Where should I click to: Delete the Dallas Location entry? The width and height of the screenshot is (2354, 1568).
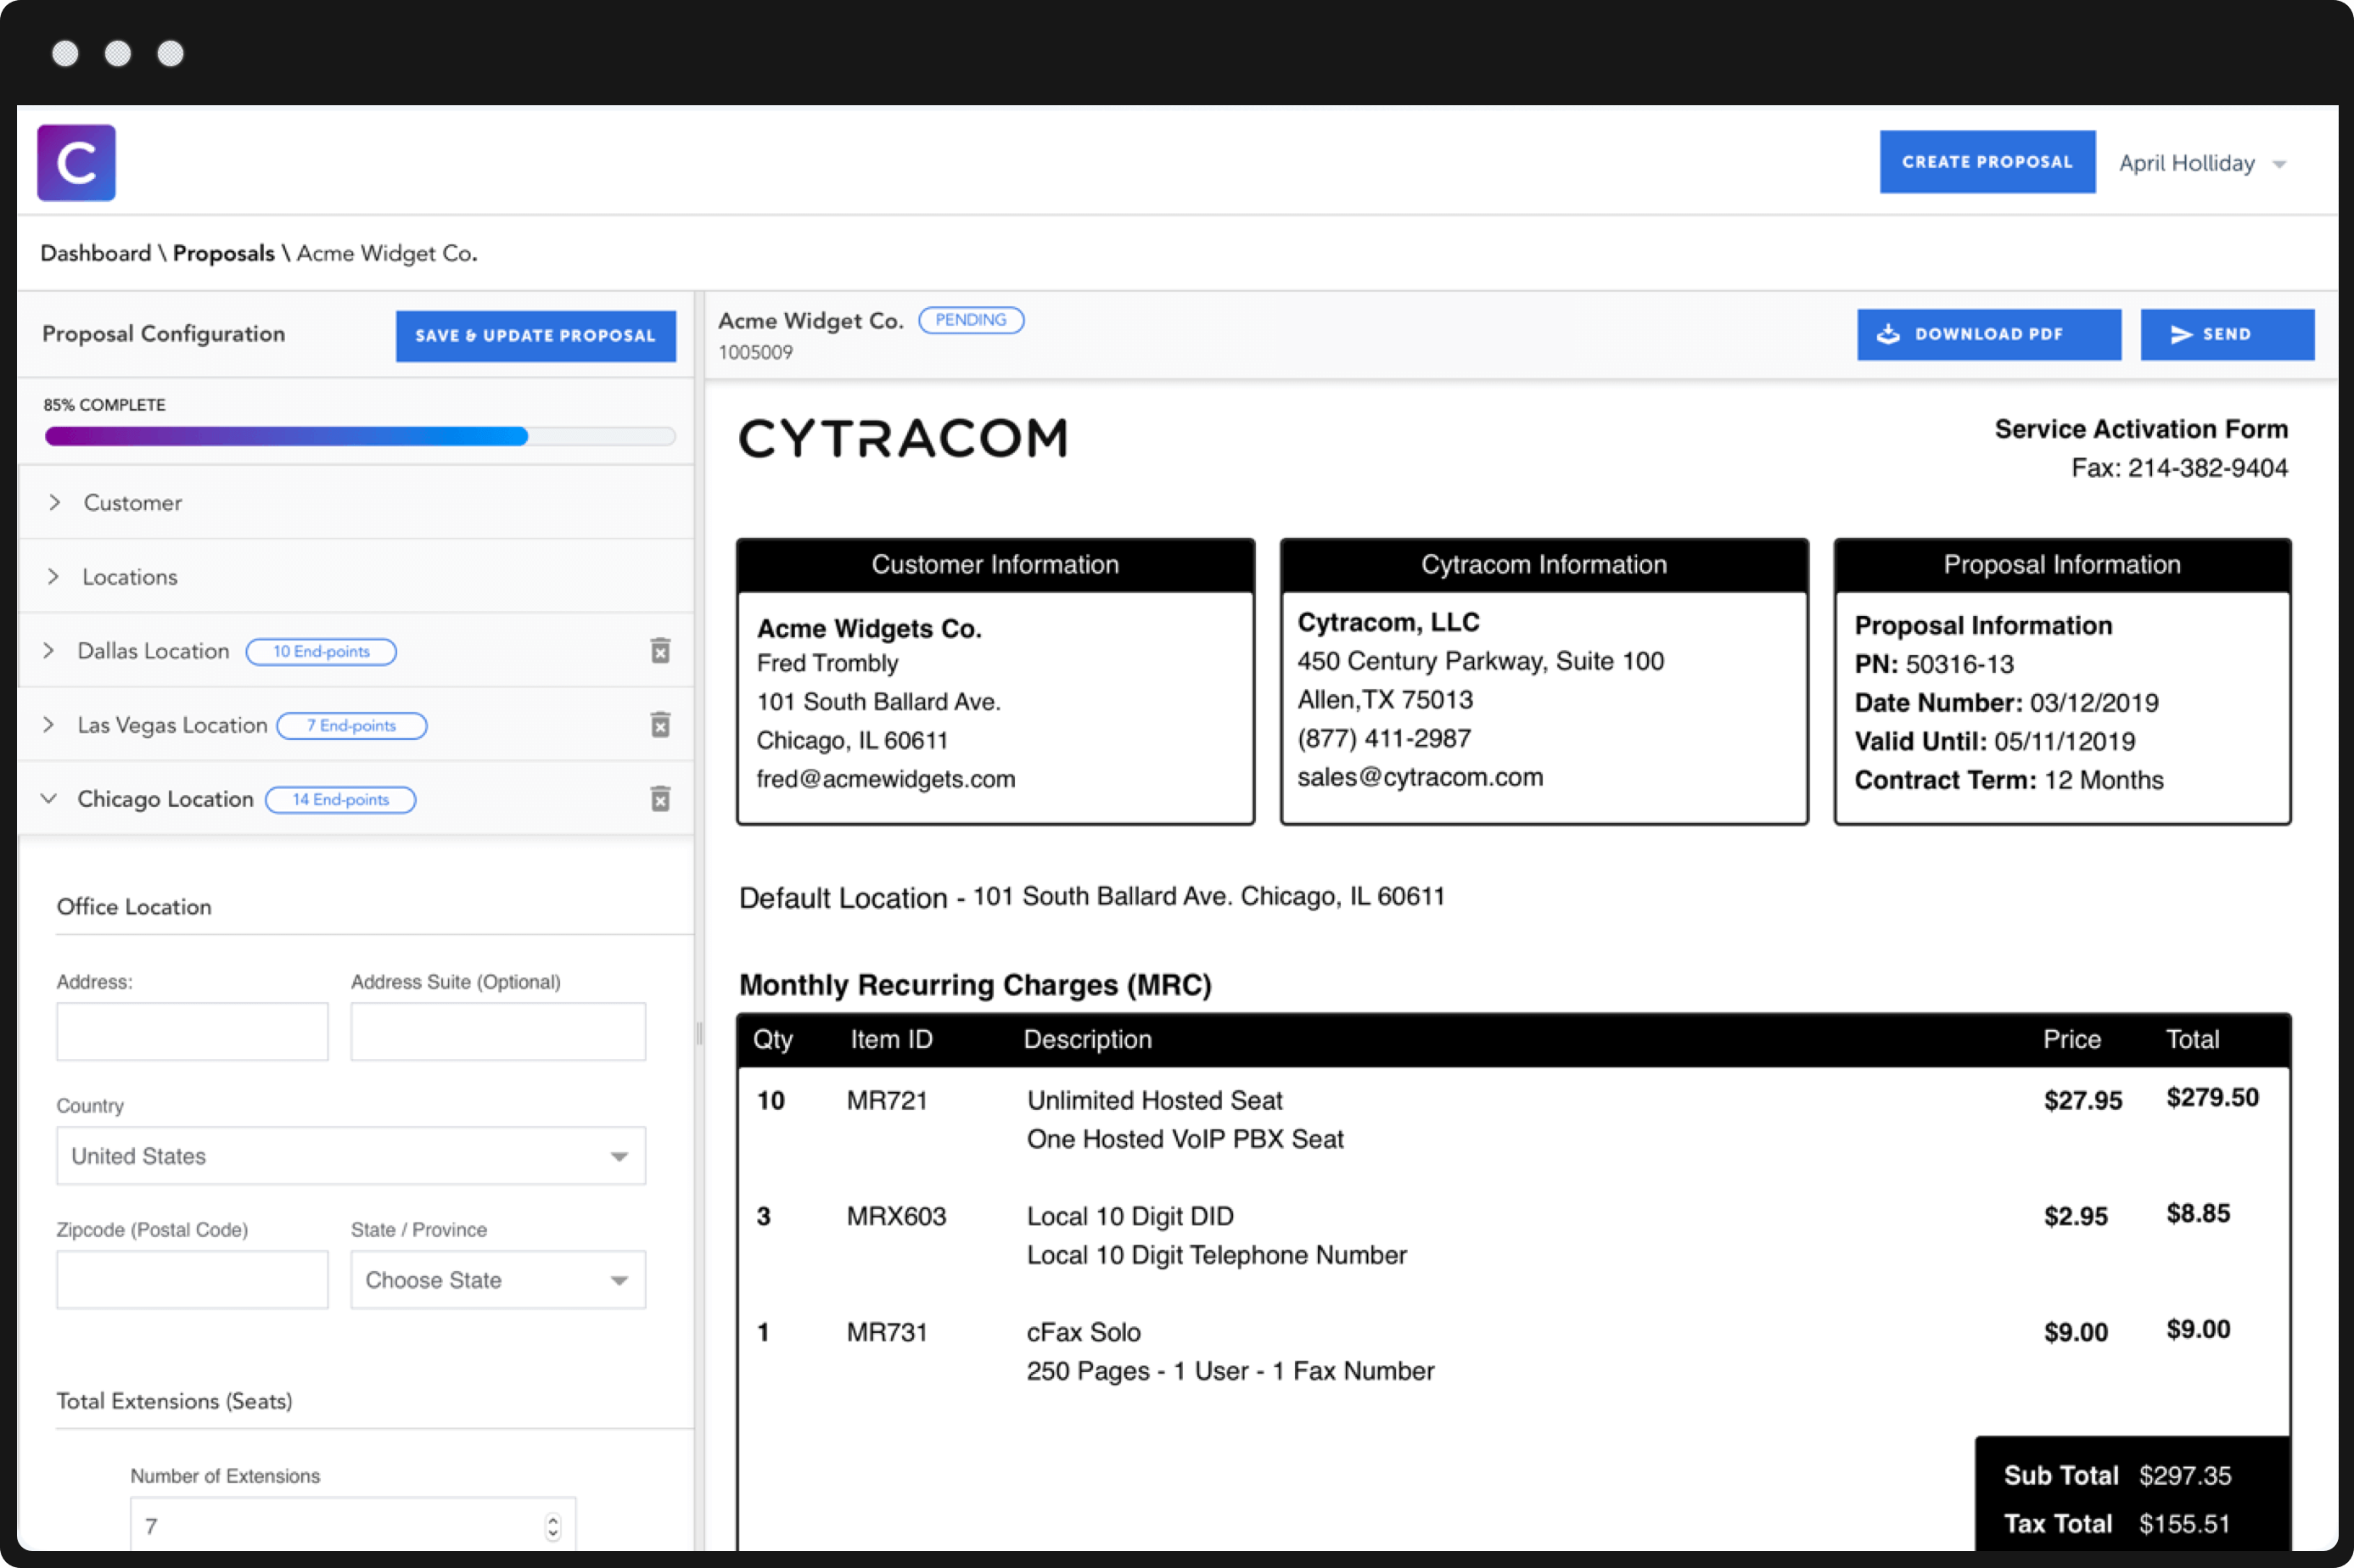point(660,651)
